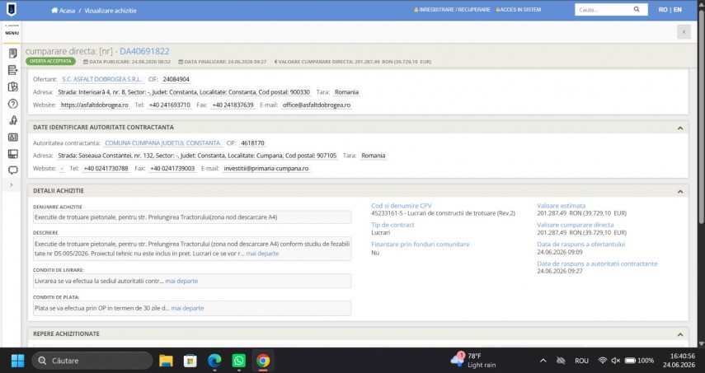Screen dimensions: 705x373
Task: Click the portal shield logo
Action: 12,9
